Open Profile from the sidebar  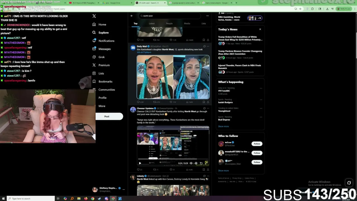pyautogui.click(x=102, y=98)
